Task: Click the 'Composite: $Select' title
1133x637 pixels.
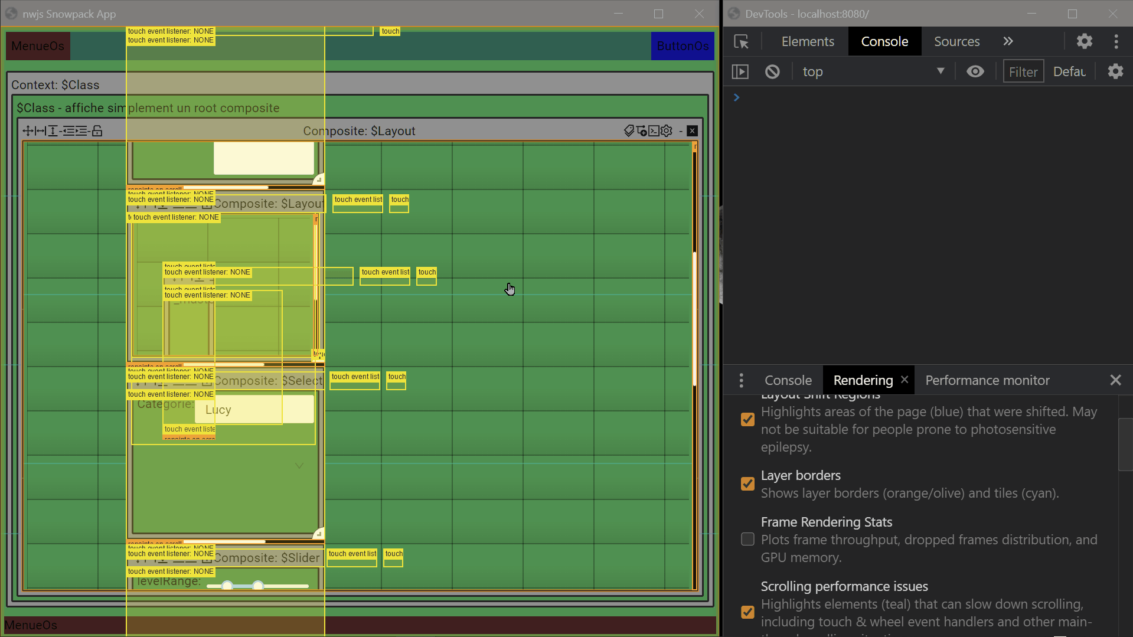Action: [269, 381]
